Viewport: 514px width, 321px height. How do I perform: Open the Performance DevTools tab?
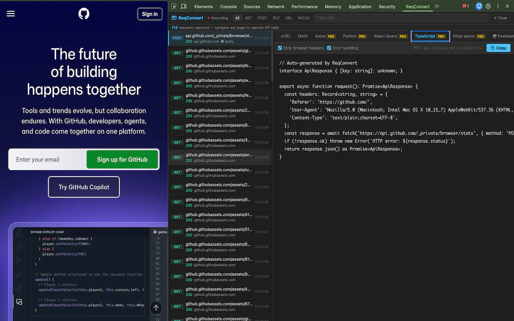(x=304, y=6)
